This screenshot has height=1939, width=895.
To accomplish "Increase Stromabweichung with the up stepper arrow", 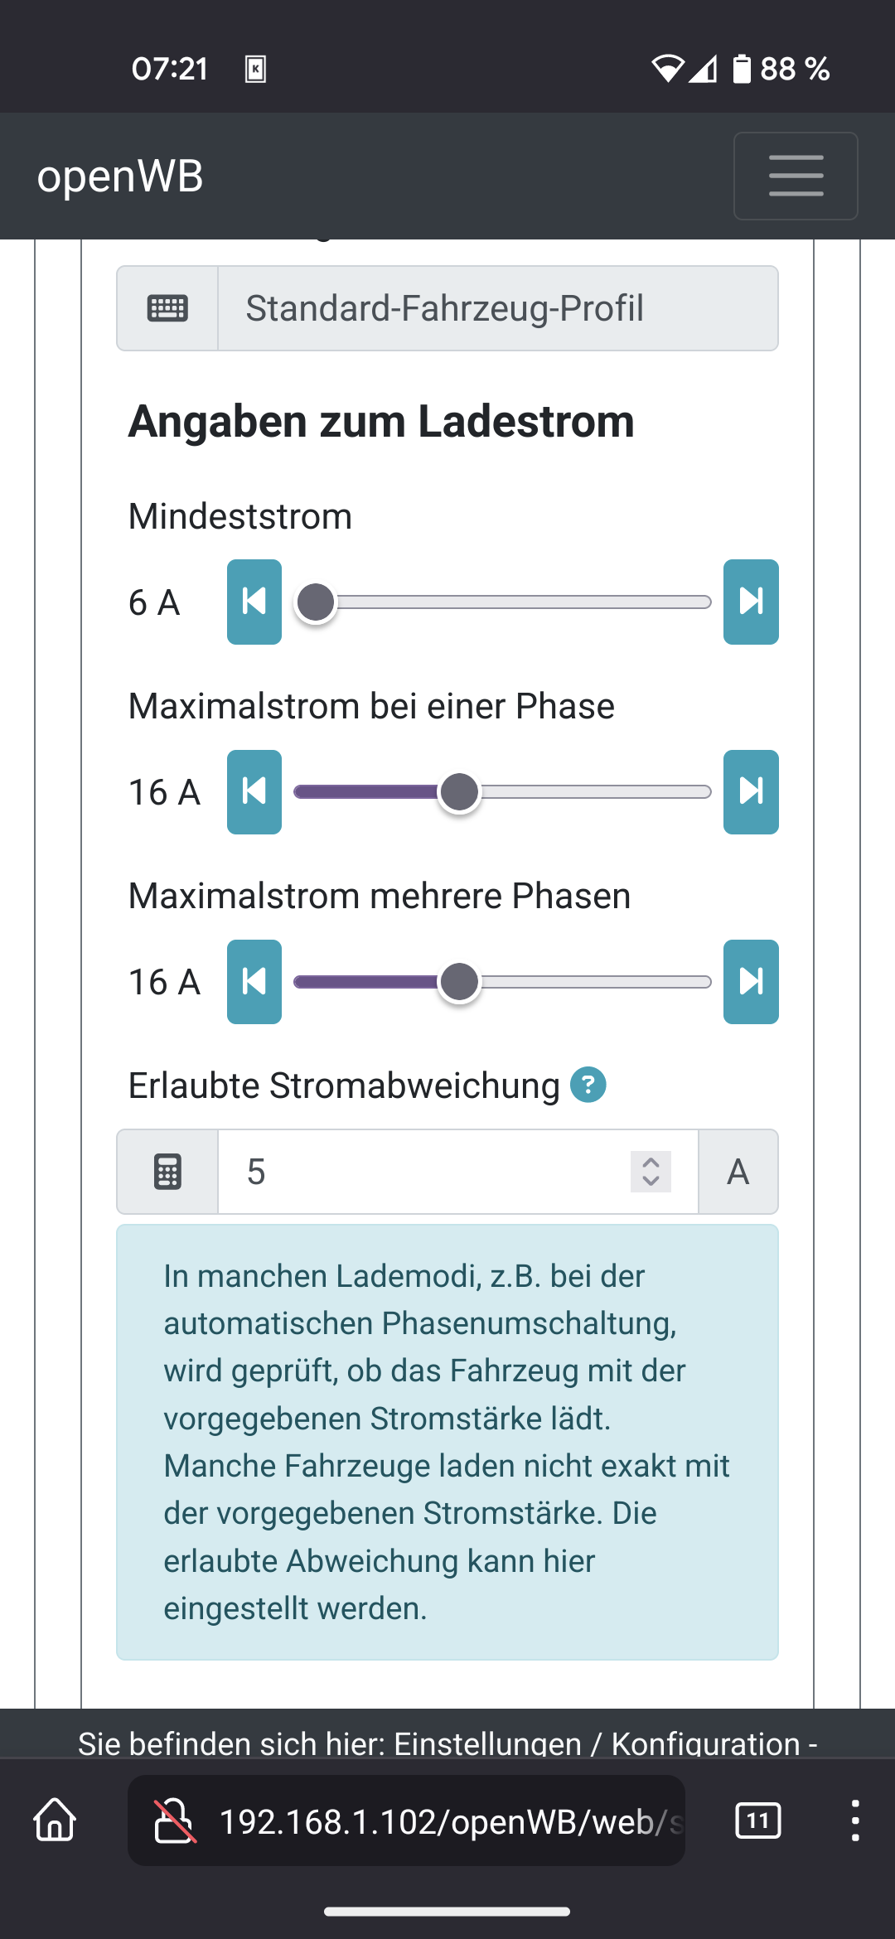I will (651, 1162).
